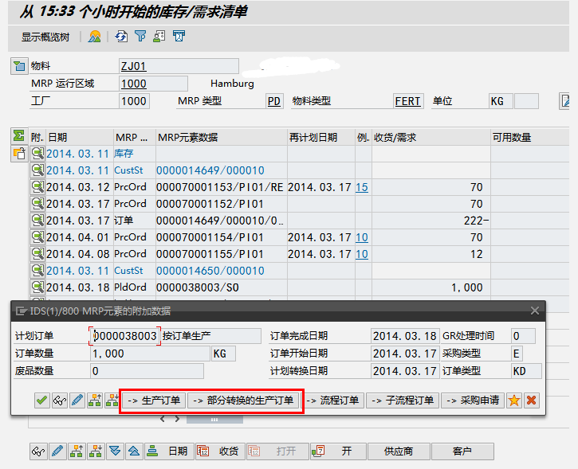This screenshot has width=578, height=469.
Task: Click the refresh icon in top toolbar
Action: 120,37
